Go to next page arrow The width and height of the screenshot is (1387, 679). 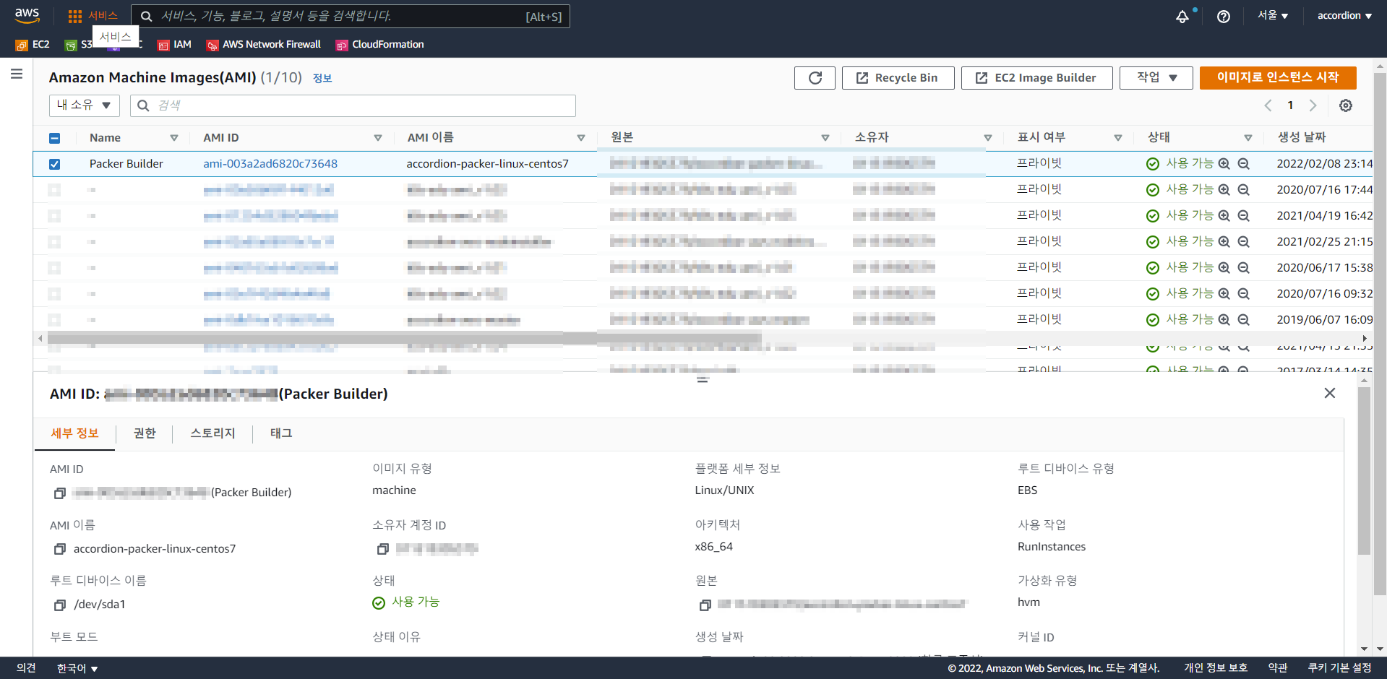pos(1313,105)
